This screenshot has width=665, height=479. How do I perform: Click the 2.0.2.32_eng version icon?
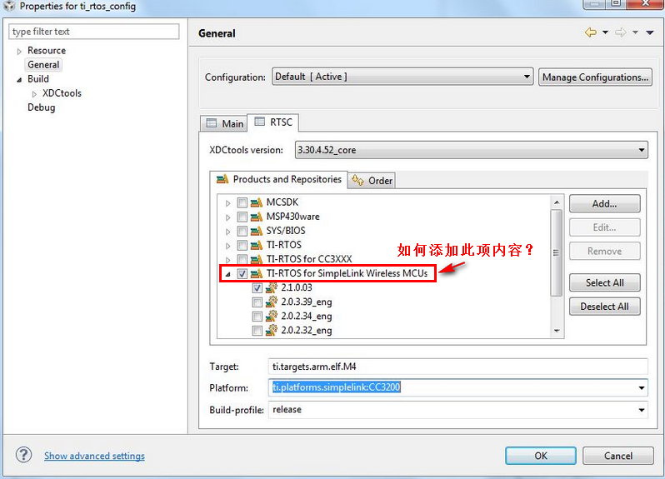click(x=272, y=330)
